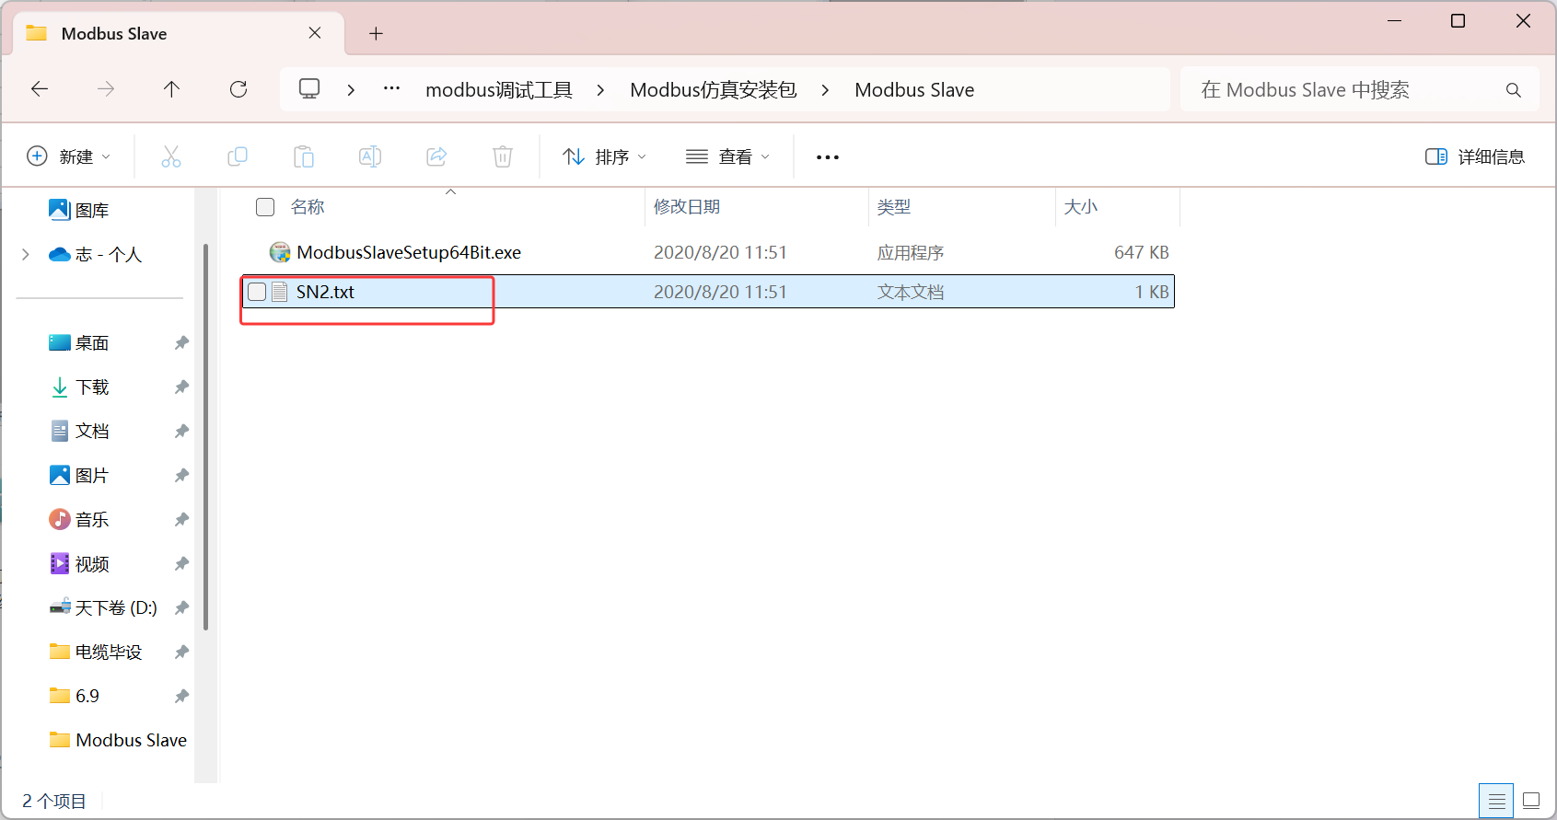Click the Rename icon in toolbar
The width and height of the screenshot is (1557, 820).
[x=370, y=156]
